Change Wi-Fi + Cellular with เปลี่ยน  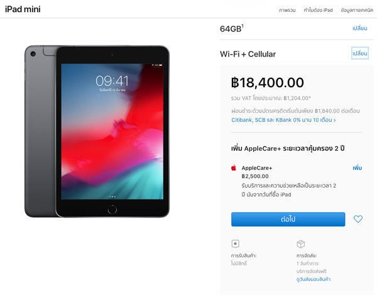359,53
